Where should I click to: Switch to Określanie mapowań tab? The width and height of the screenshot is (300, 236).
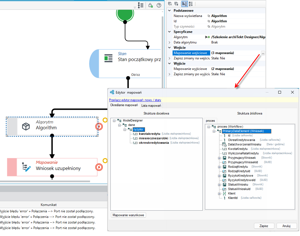(124, 105)
